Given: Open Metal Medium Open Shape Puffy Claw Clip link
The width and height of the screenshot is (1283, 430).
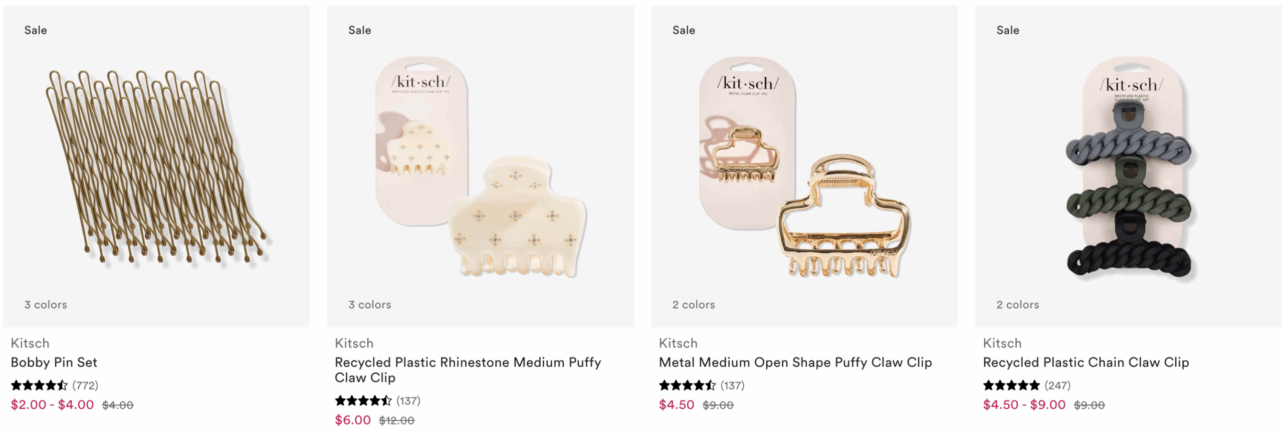Looking at the screenshot, I should [795, 362].
